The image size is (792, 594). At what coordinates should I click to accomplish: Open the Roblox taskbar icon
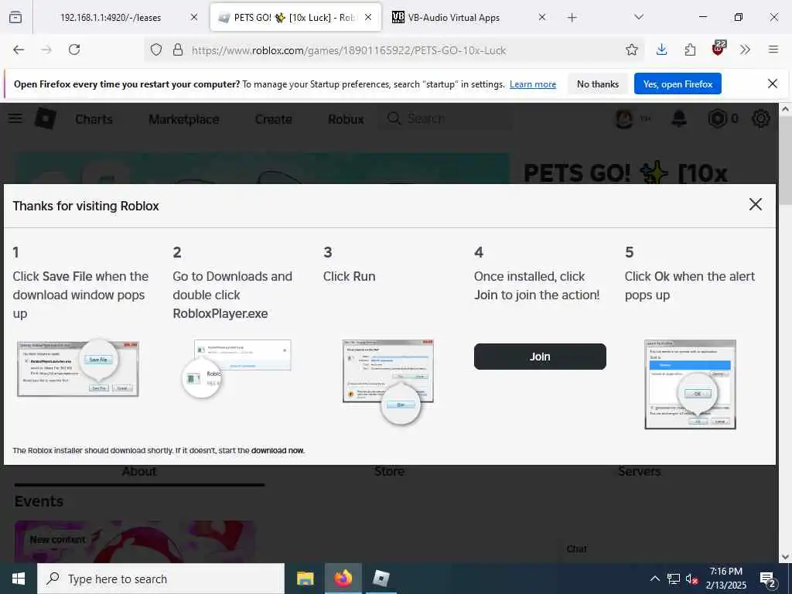click(x=381, y=579)
